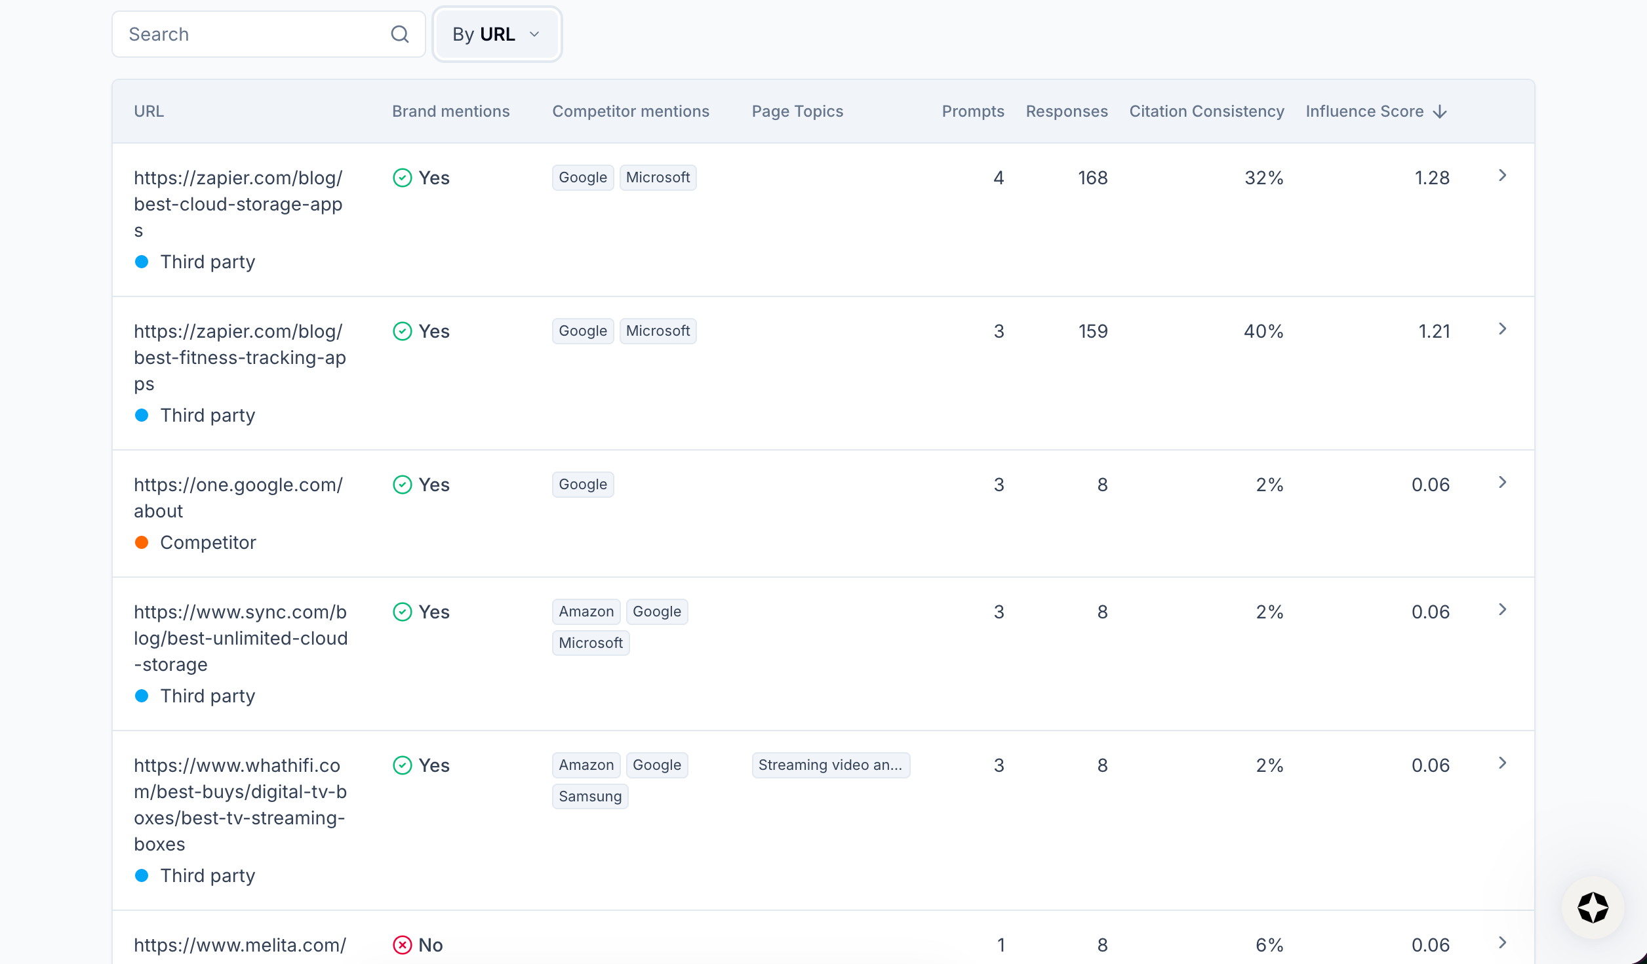Click blue Third party dot for zapier fitness-tracking
The image size is (1647, 964).
pos(141,415)
